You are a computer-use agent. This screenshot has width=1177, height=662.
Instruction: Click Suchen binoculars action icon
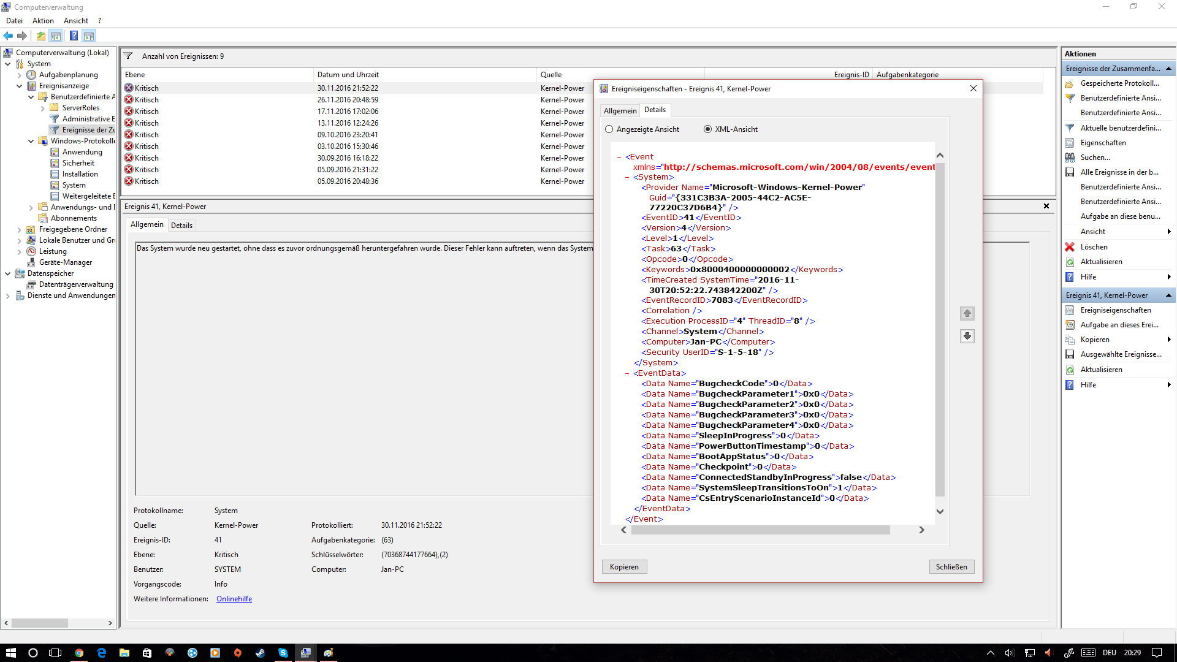pyautogui.click(x=1070, y=158)
